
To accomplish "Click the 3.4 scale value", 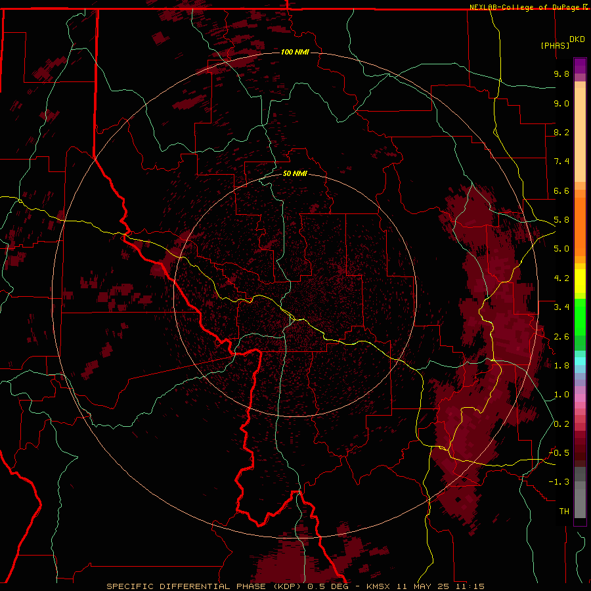I will coord(561,307).
